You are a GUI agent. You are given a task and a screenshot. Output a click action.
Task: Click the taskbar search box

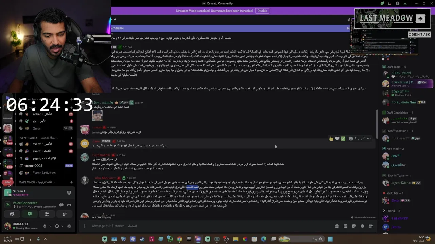tap(301, 239)
